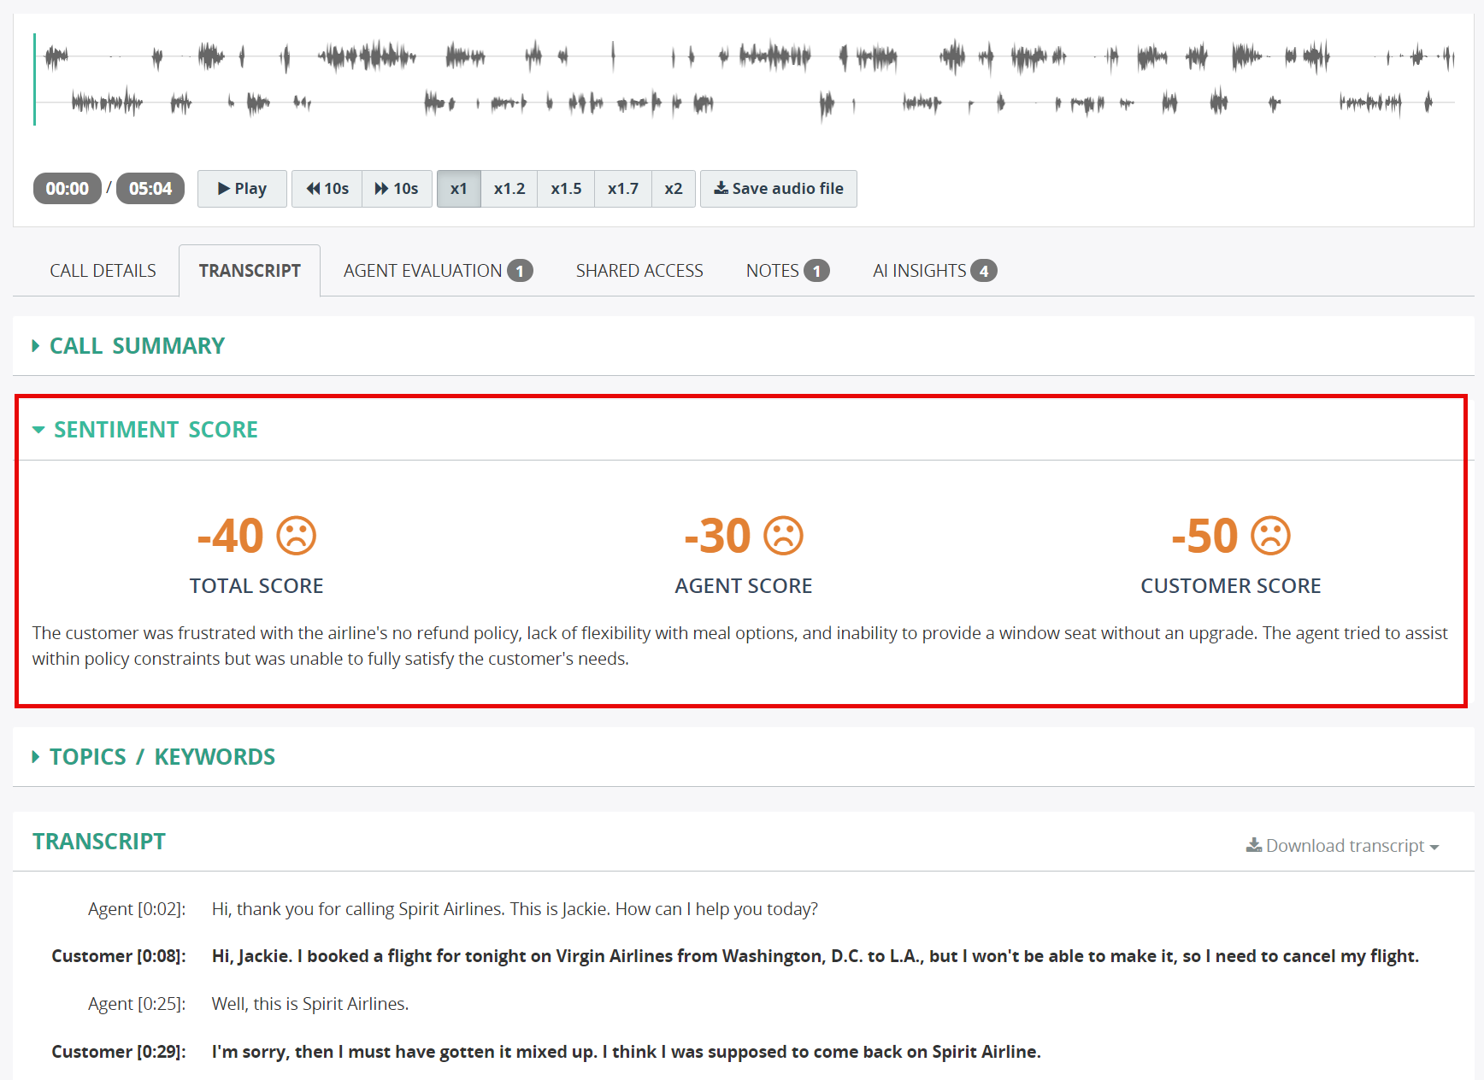
Task: Click the TRANSCRIPT section heading
Action: [99, 842]
